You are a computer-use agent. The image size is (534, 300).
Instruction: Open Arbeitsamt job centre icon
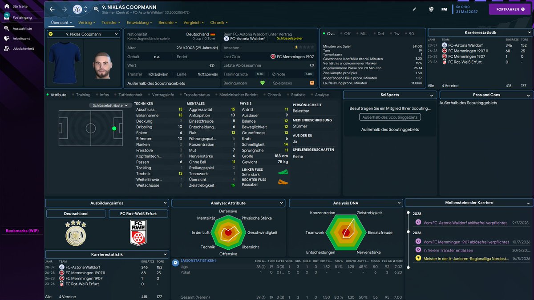[x=7, y=38]
